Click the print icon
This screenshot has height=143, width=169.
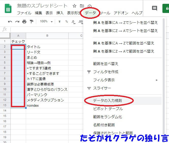pos(24,22)
